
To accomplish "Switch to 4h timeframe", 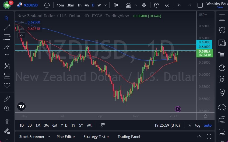I will click(x=87, y=5).
